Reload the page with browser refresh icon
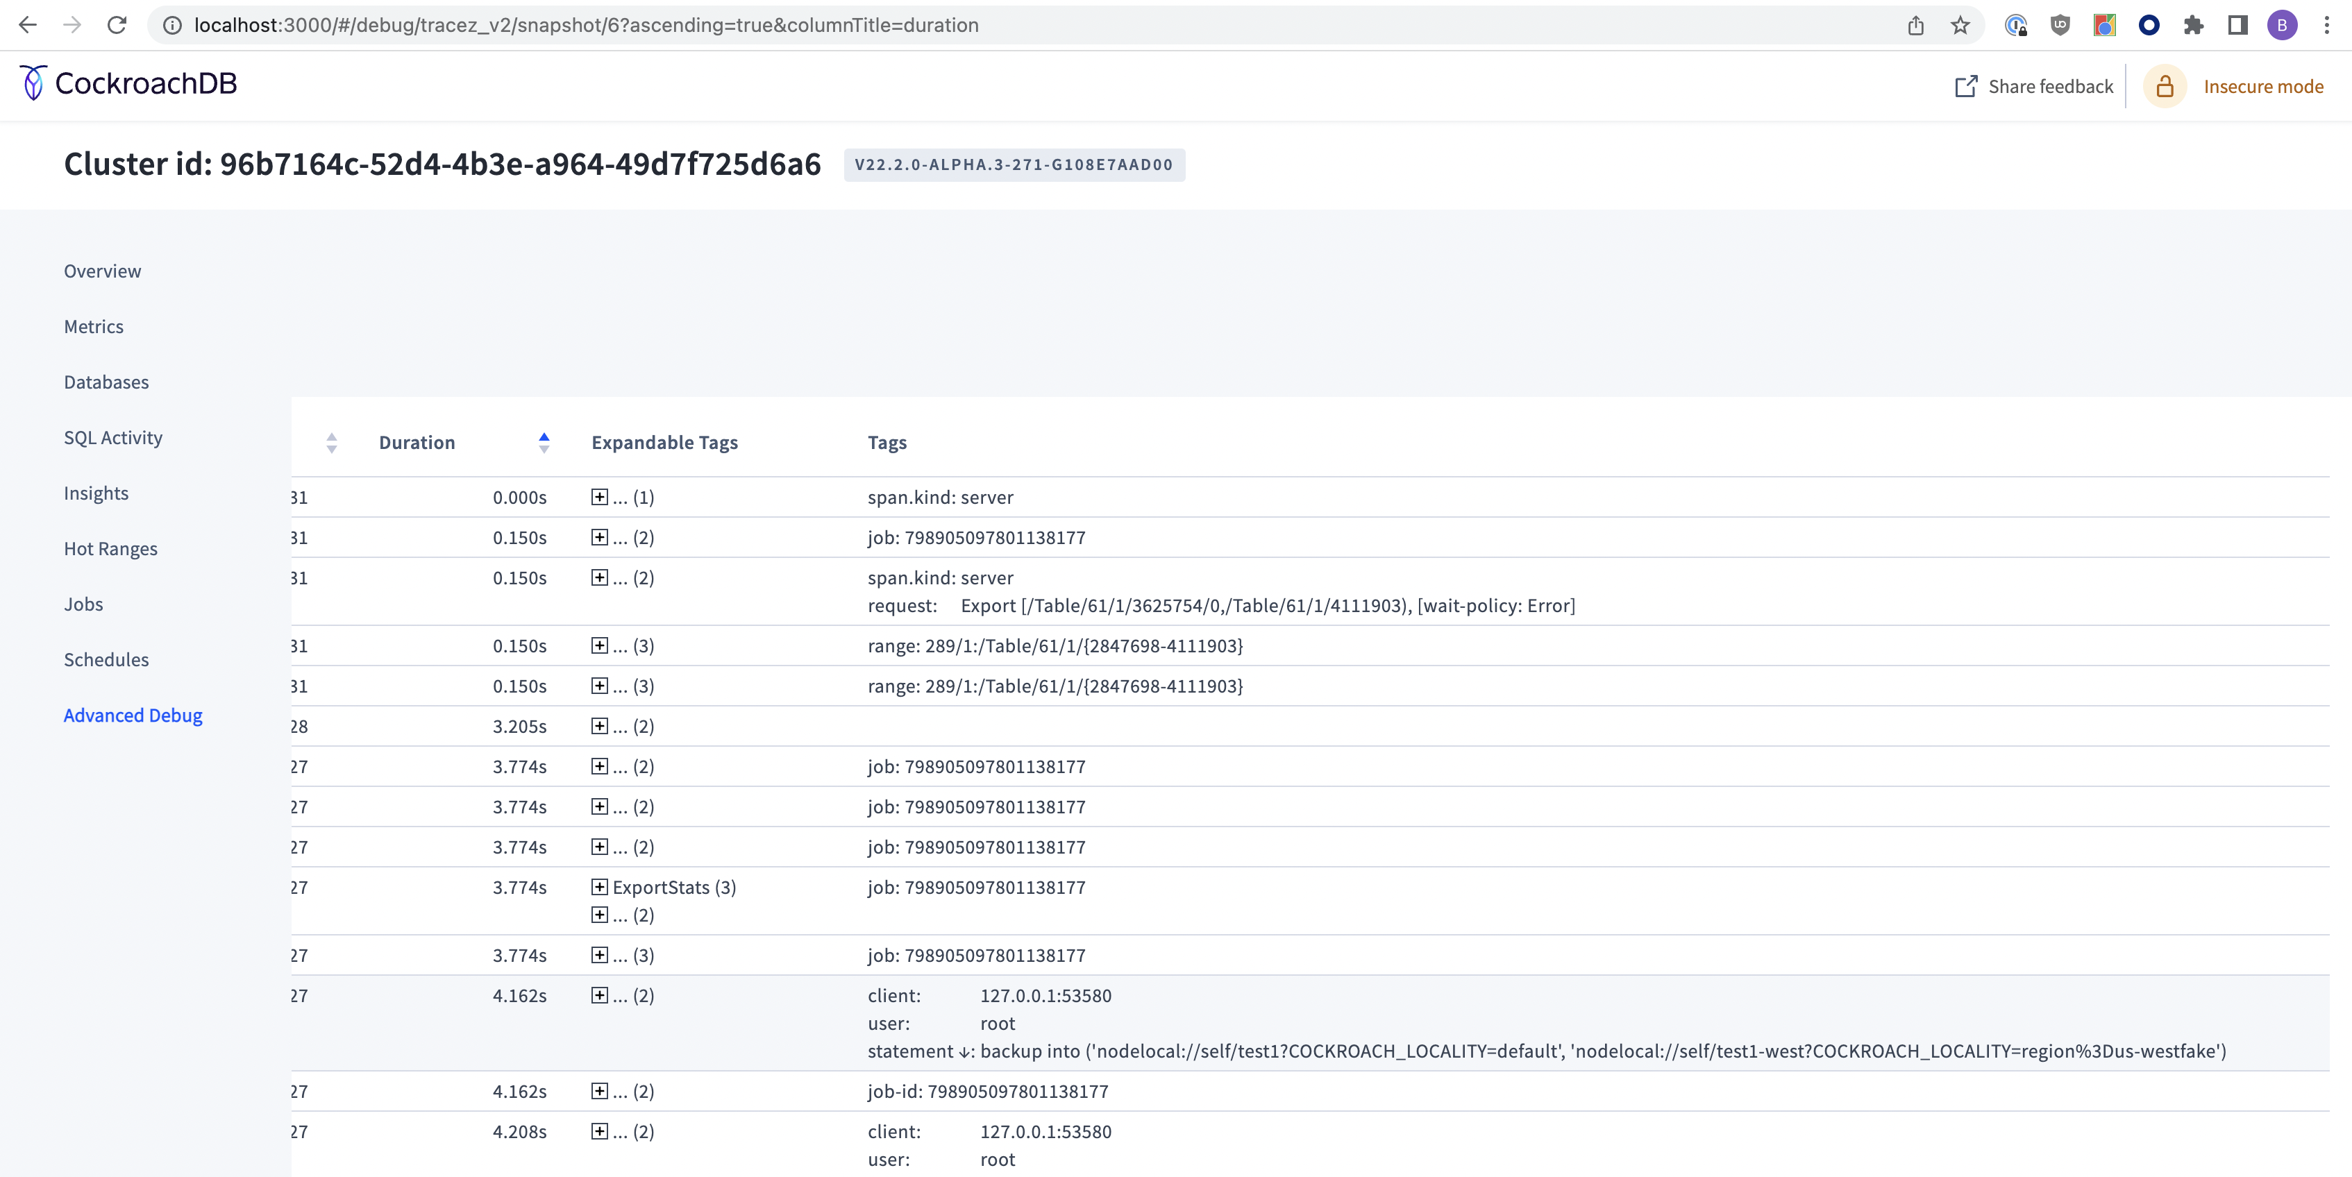The height and width of the screenshot is (1177, 2352). pos(117,24)
